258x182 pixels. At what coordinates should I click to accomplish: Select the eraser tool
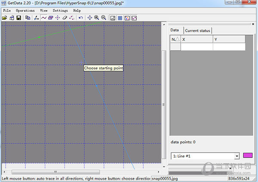pyautogui.click(x=64, y=18)
